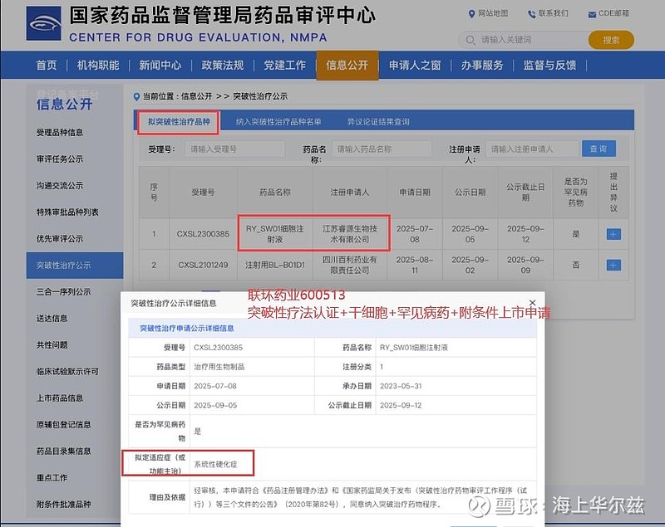Open 上市药品信息 in sidebar
665x527 pixels.
coord(60,398)
